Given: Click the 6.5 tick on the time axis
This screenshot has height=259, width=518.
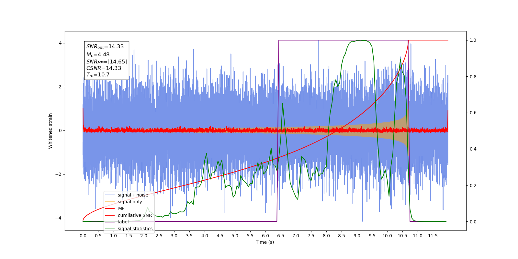Looking at the screenshot, I should click(x=281, y=236).
